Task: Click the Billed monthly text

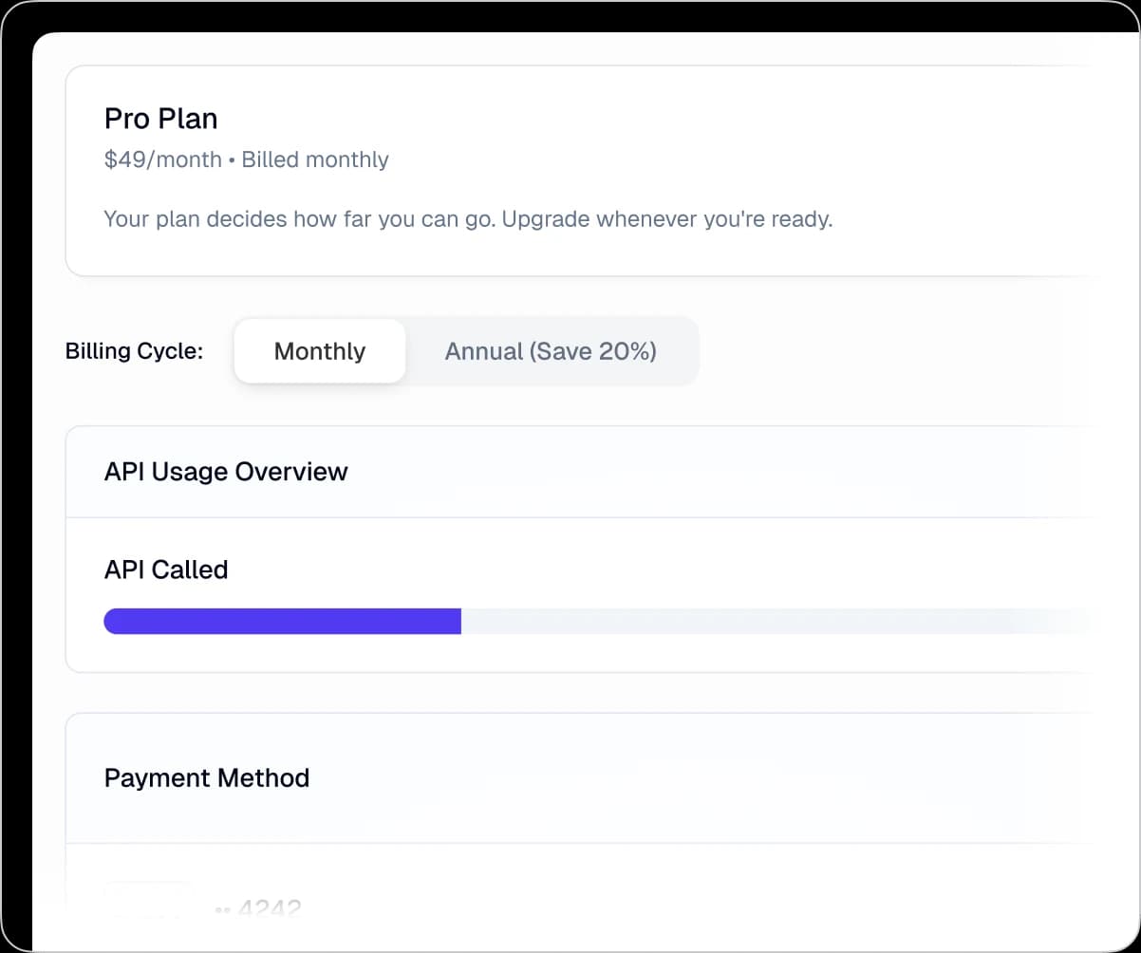Action: (315, 159)
